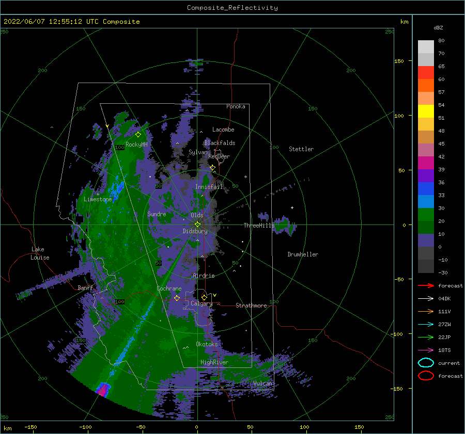465x434 pixels.
Task: Click the white asterisk east of Innisfail
Action: [x=245, y=177]
